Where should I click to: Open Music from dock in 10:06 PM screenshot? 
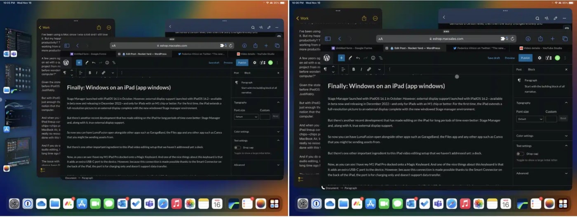465,203
